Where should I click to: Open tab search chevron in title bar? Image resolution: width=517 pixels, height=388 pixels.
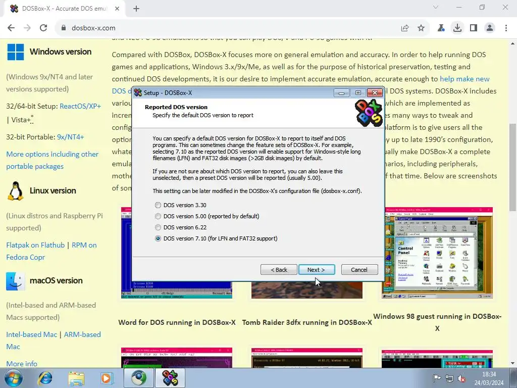[436, 7]
